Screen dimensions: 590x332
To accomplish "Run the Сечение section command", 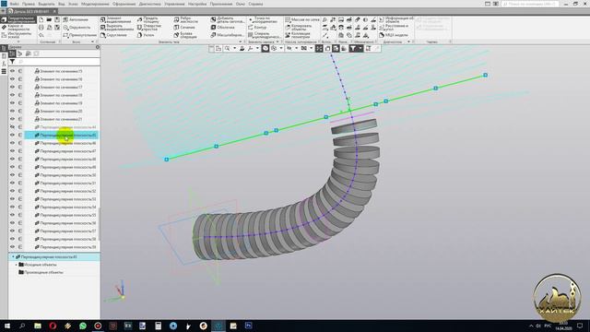I will click(184, 28).
